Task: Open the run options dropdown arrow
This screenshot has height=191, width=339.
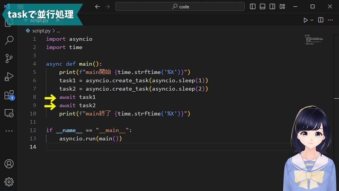Action: pos(312,20)
